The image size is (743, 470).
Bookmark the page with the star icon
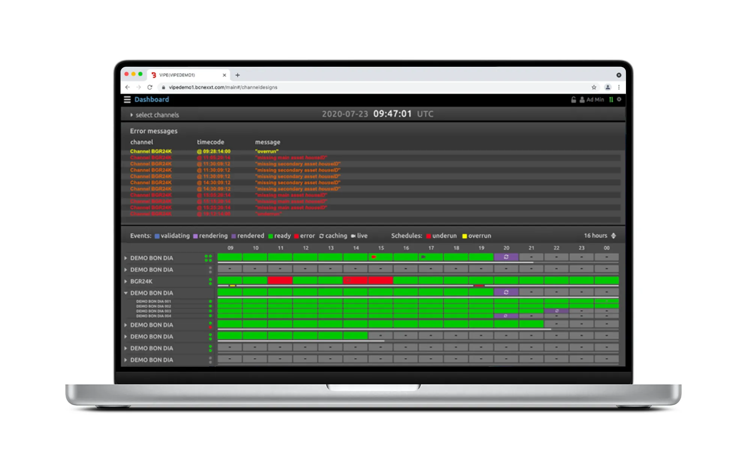(x=594, y=87)
